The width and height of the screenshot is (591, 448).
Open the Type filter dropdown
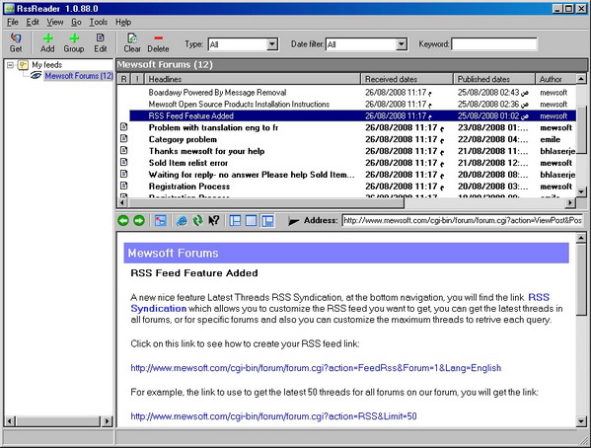click(x=272, y=44)
